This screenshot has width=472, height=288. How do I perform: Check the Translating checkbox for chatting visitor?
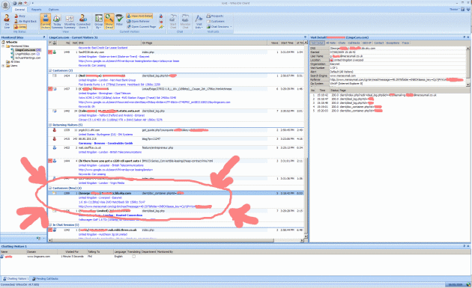[x=133, y=257]
